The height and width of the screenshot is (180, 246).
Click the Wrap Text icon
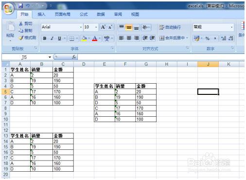170,27
